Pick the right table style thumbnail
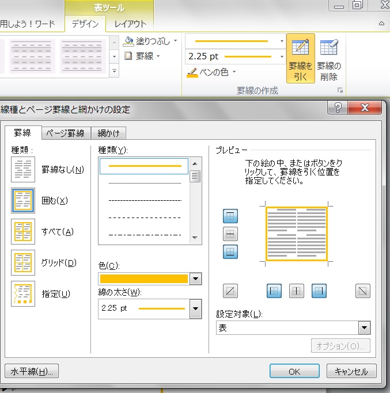Image resolution: width=390 pixels, height=393 pixels. (x=82, y=56)
